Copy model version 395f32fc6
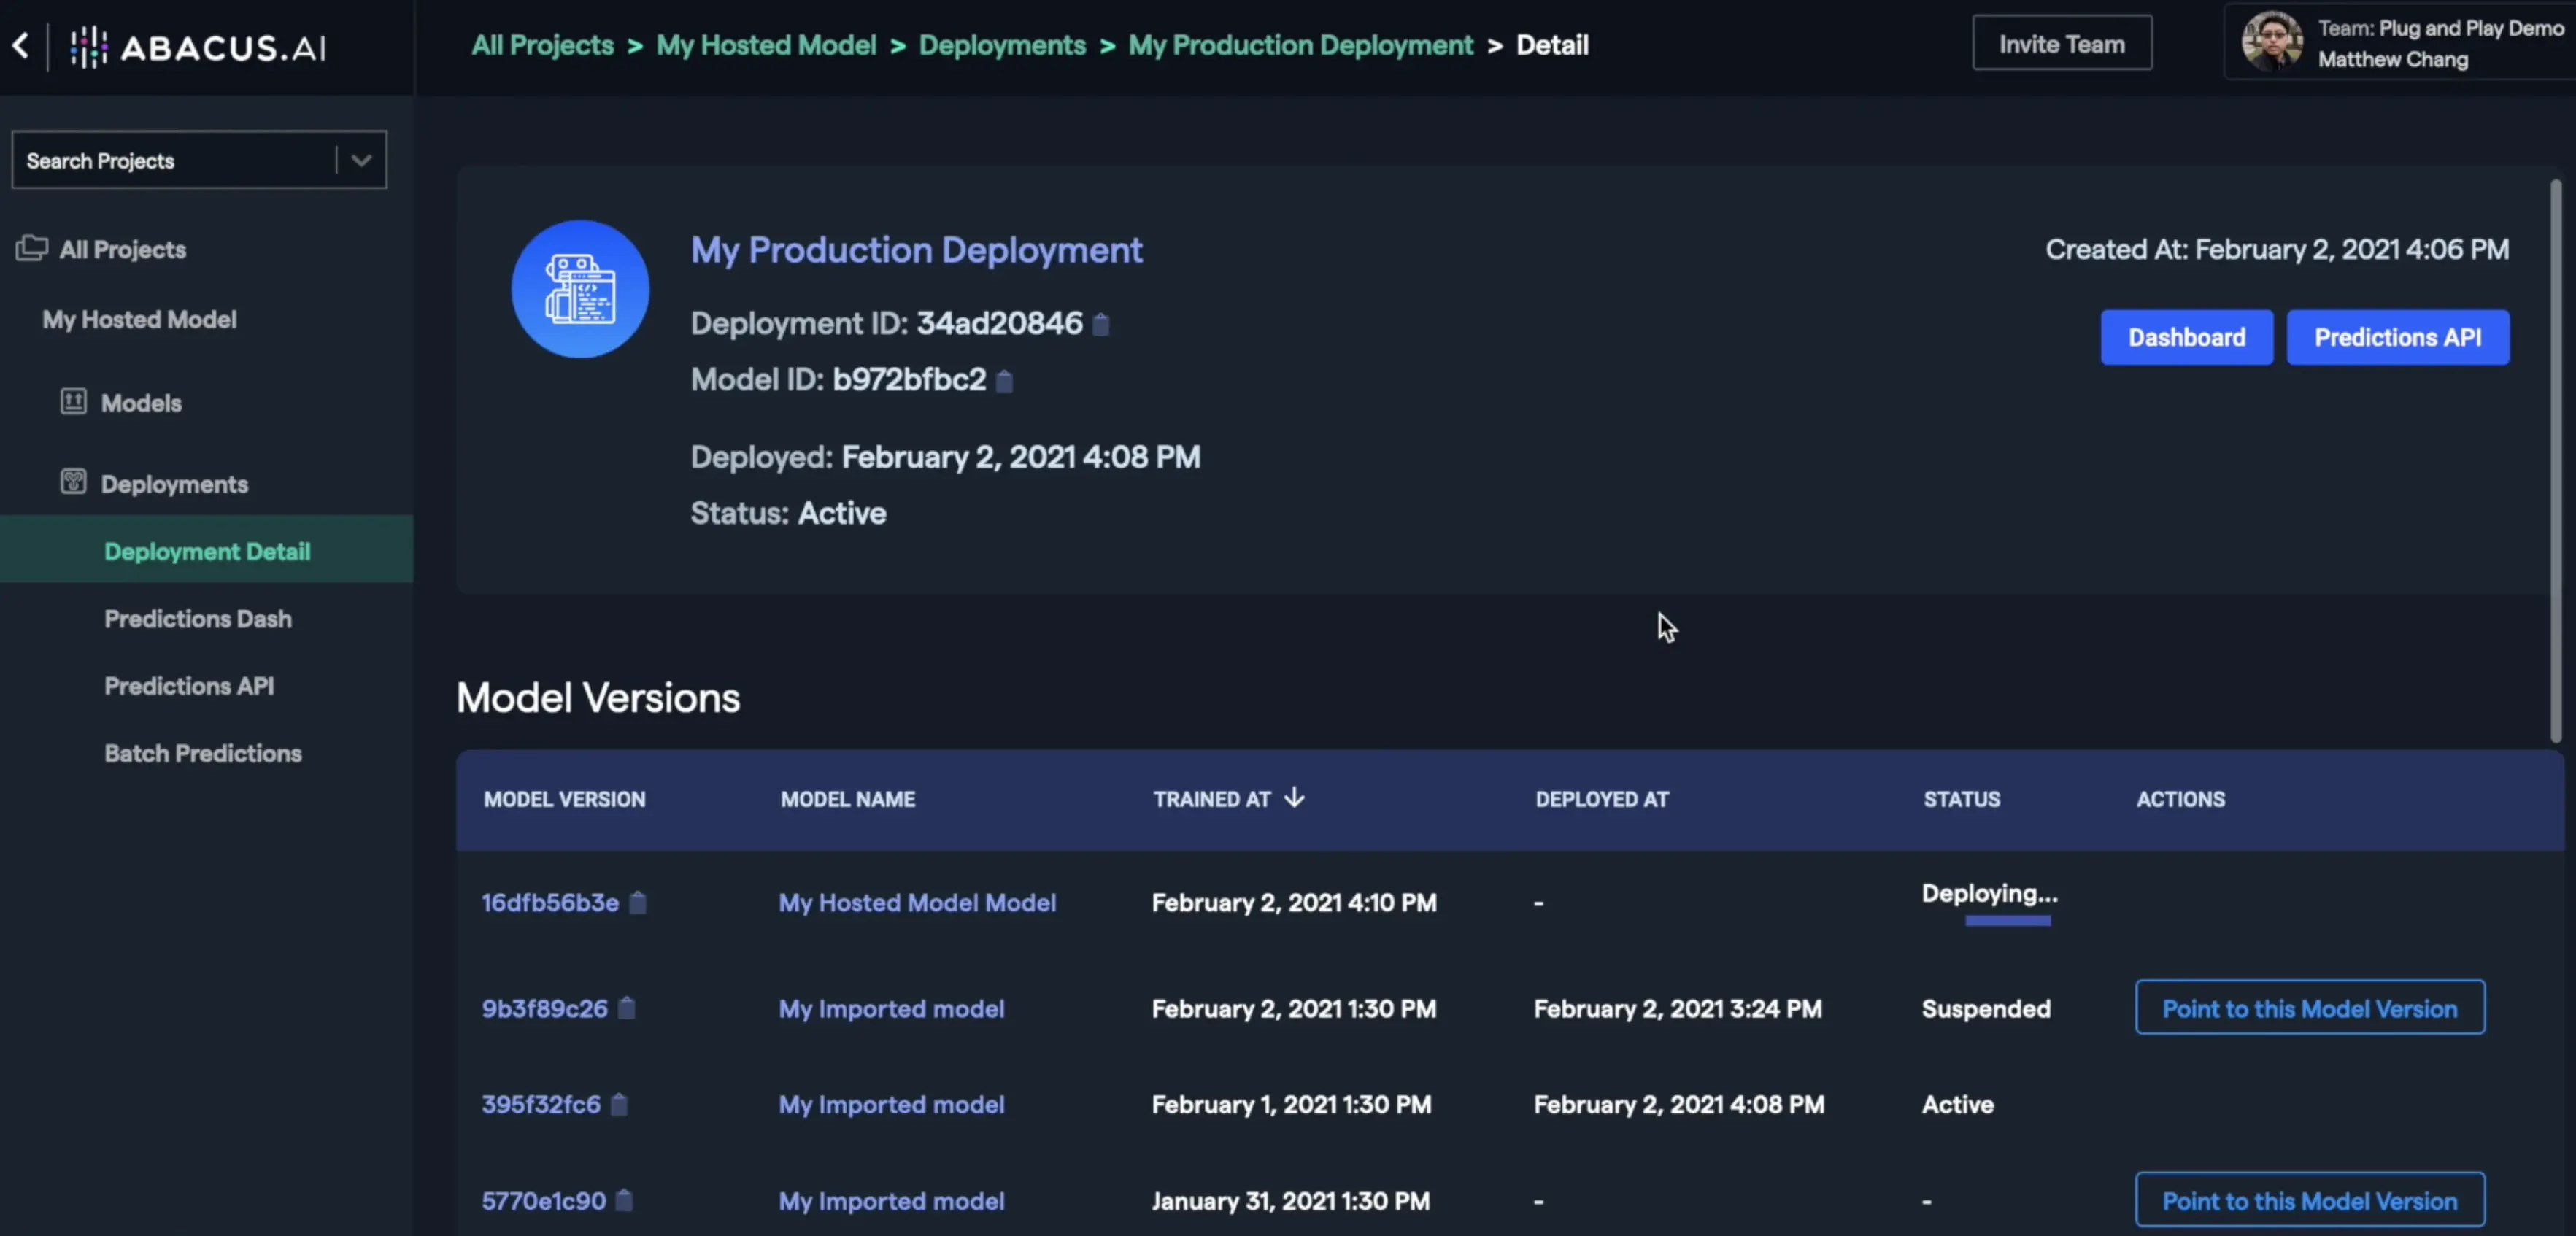The height and width of the screenshot is (1236, 2576). point(620,1104)
